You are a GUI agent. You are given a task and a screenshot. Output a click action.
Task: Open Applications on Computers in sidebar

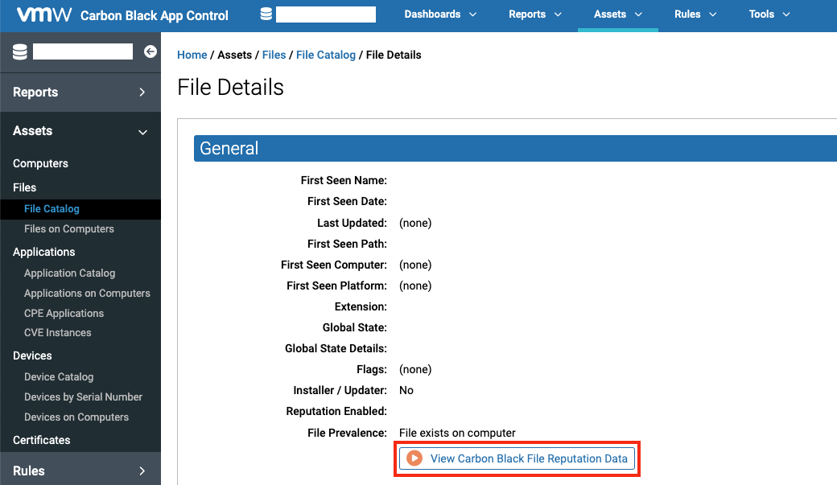pyautogui.click(x=87, y=294)
